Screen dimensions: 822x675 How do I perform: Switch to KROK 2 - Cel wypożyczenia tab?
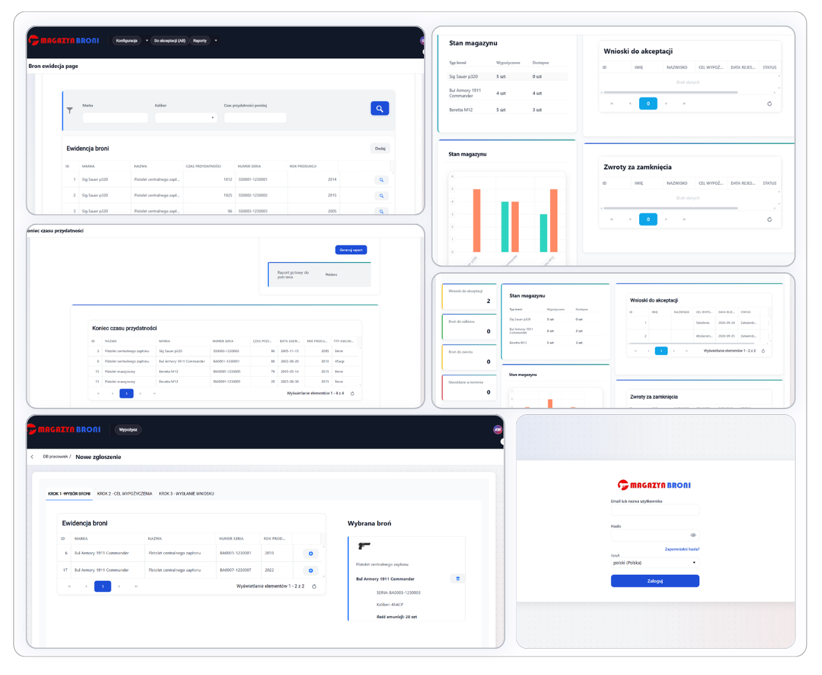point(125,493)
